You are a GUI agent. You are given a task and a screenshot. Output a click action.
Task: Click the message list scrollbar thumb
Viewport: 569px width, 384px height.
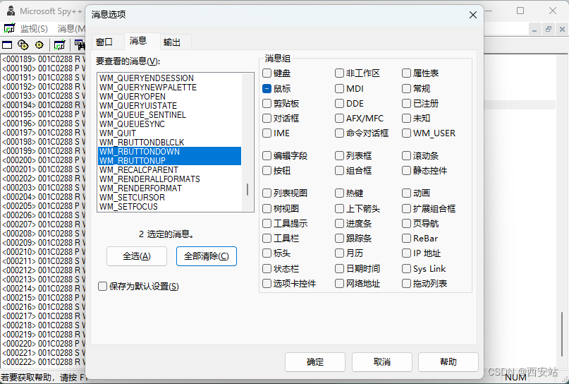pyautogui.click(x=247, y=190)
